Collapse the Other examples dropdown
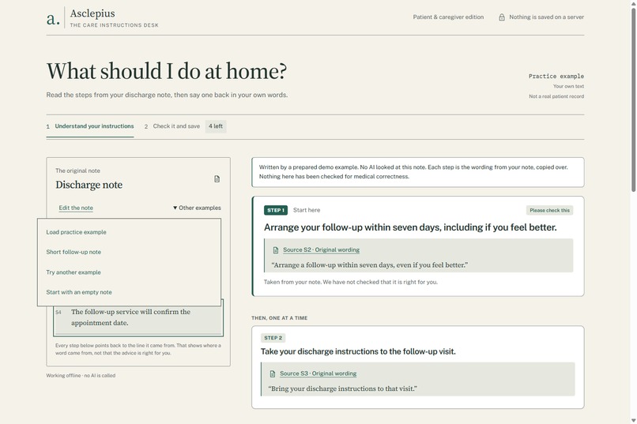 [197, 208]
